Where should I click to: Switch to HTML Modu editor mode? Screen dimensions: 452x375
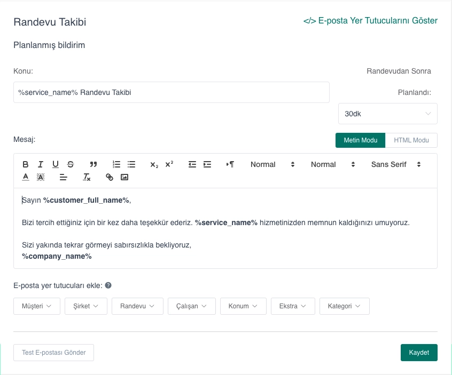coord(411,140)
